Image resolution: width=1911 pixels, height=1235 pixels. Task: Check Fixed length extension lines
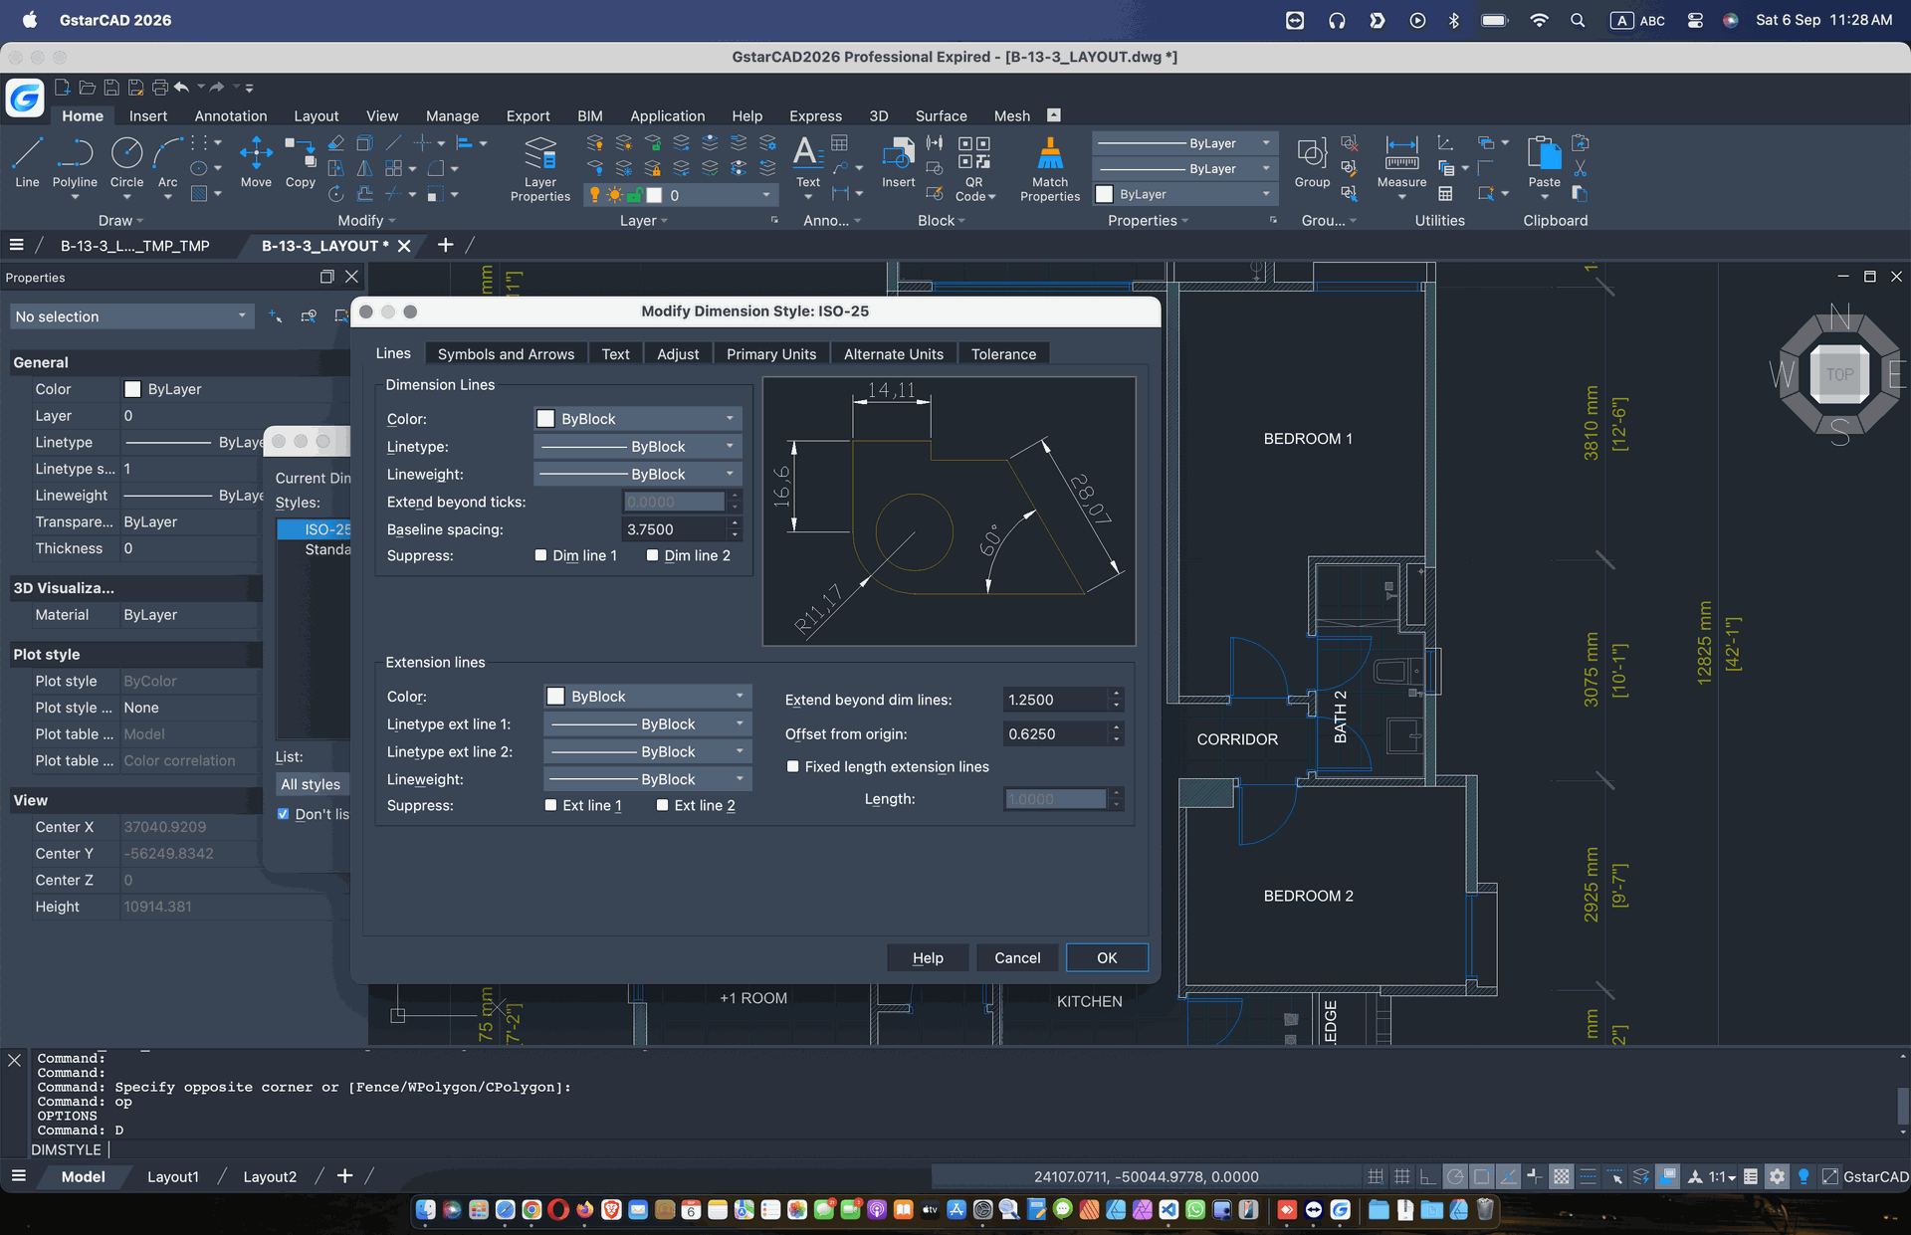pos(793,766)
